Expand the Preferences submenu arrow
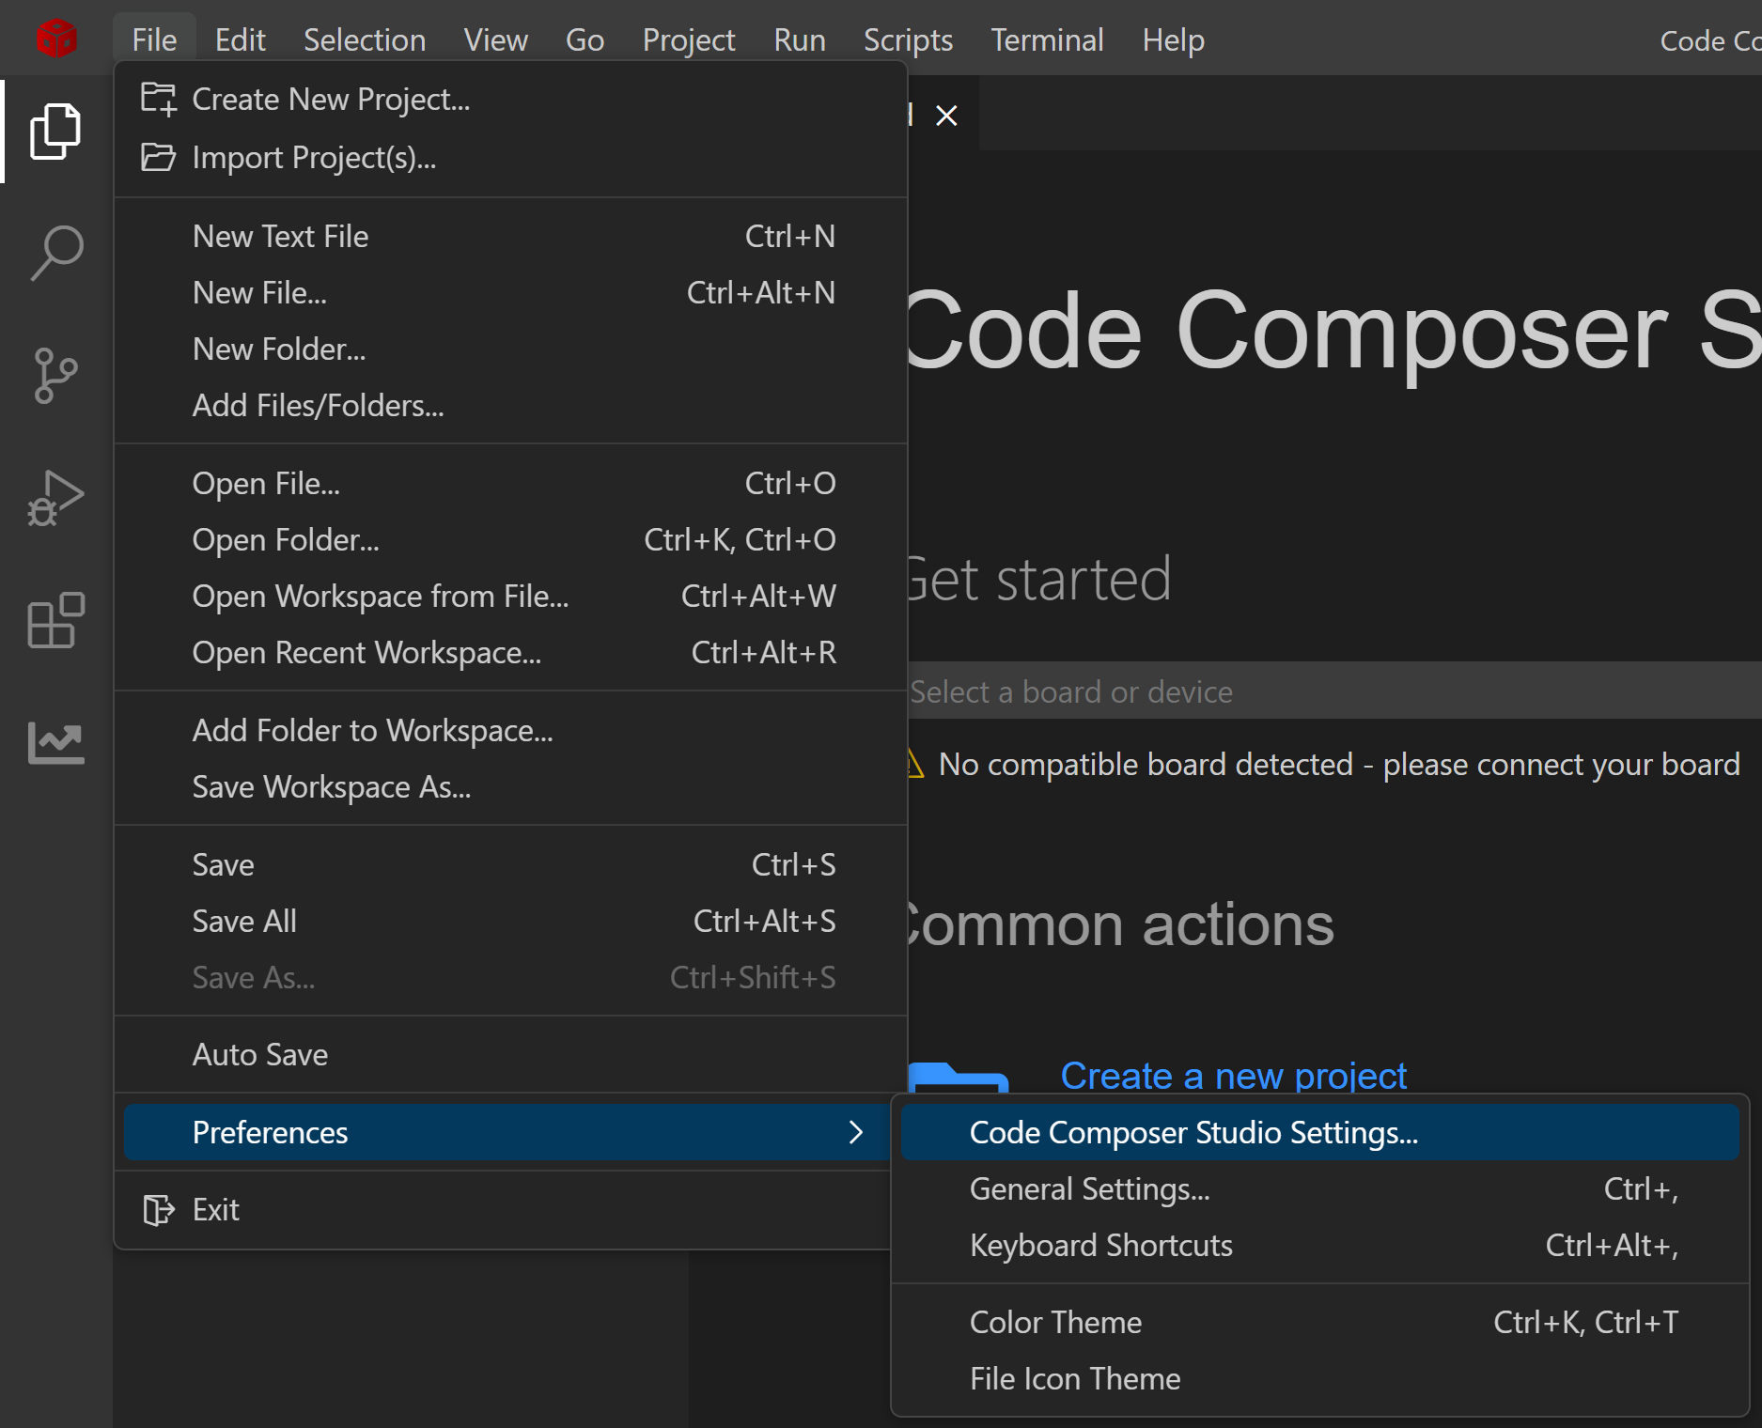The height and width of the screenshot is (1428, 1762). click(x=855, y=1132)
